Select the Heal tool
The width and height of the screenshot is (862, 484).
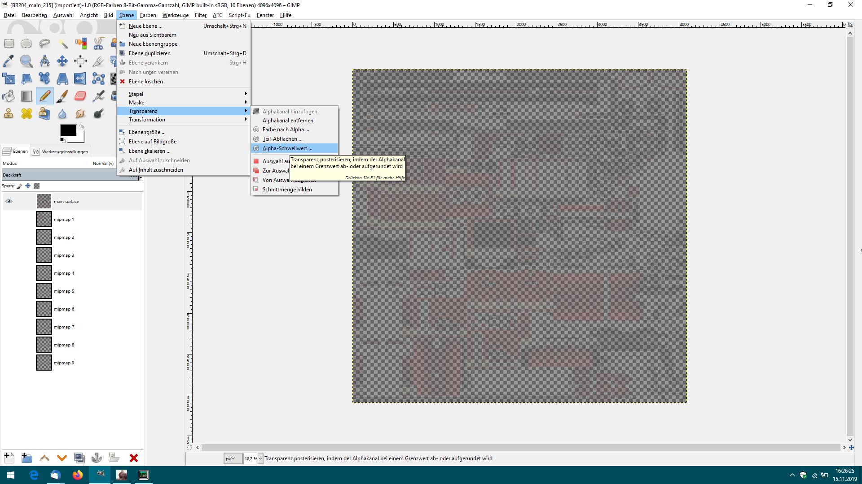(x=26, y=113)
